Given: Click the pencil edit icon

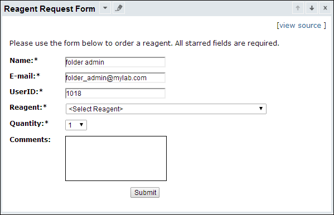Looking at the screenshot, I should 119,8.
